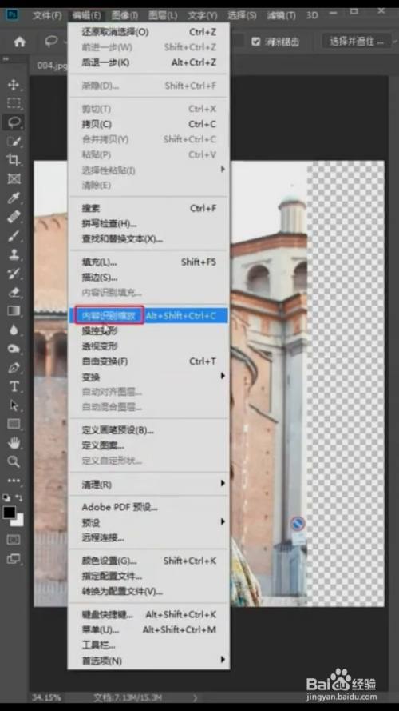Select the Path Selection tool
Screen dimensions: 399x711
click(14, 405)
